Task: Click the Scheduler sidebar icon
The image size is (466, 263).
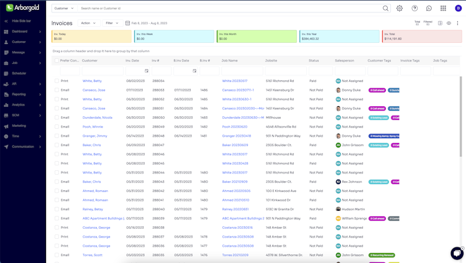Action: [x=6, y=73]
